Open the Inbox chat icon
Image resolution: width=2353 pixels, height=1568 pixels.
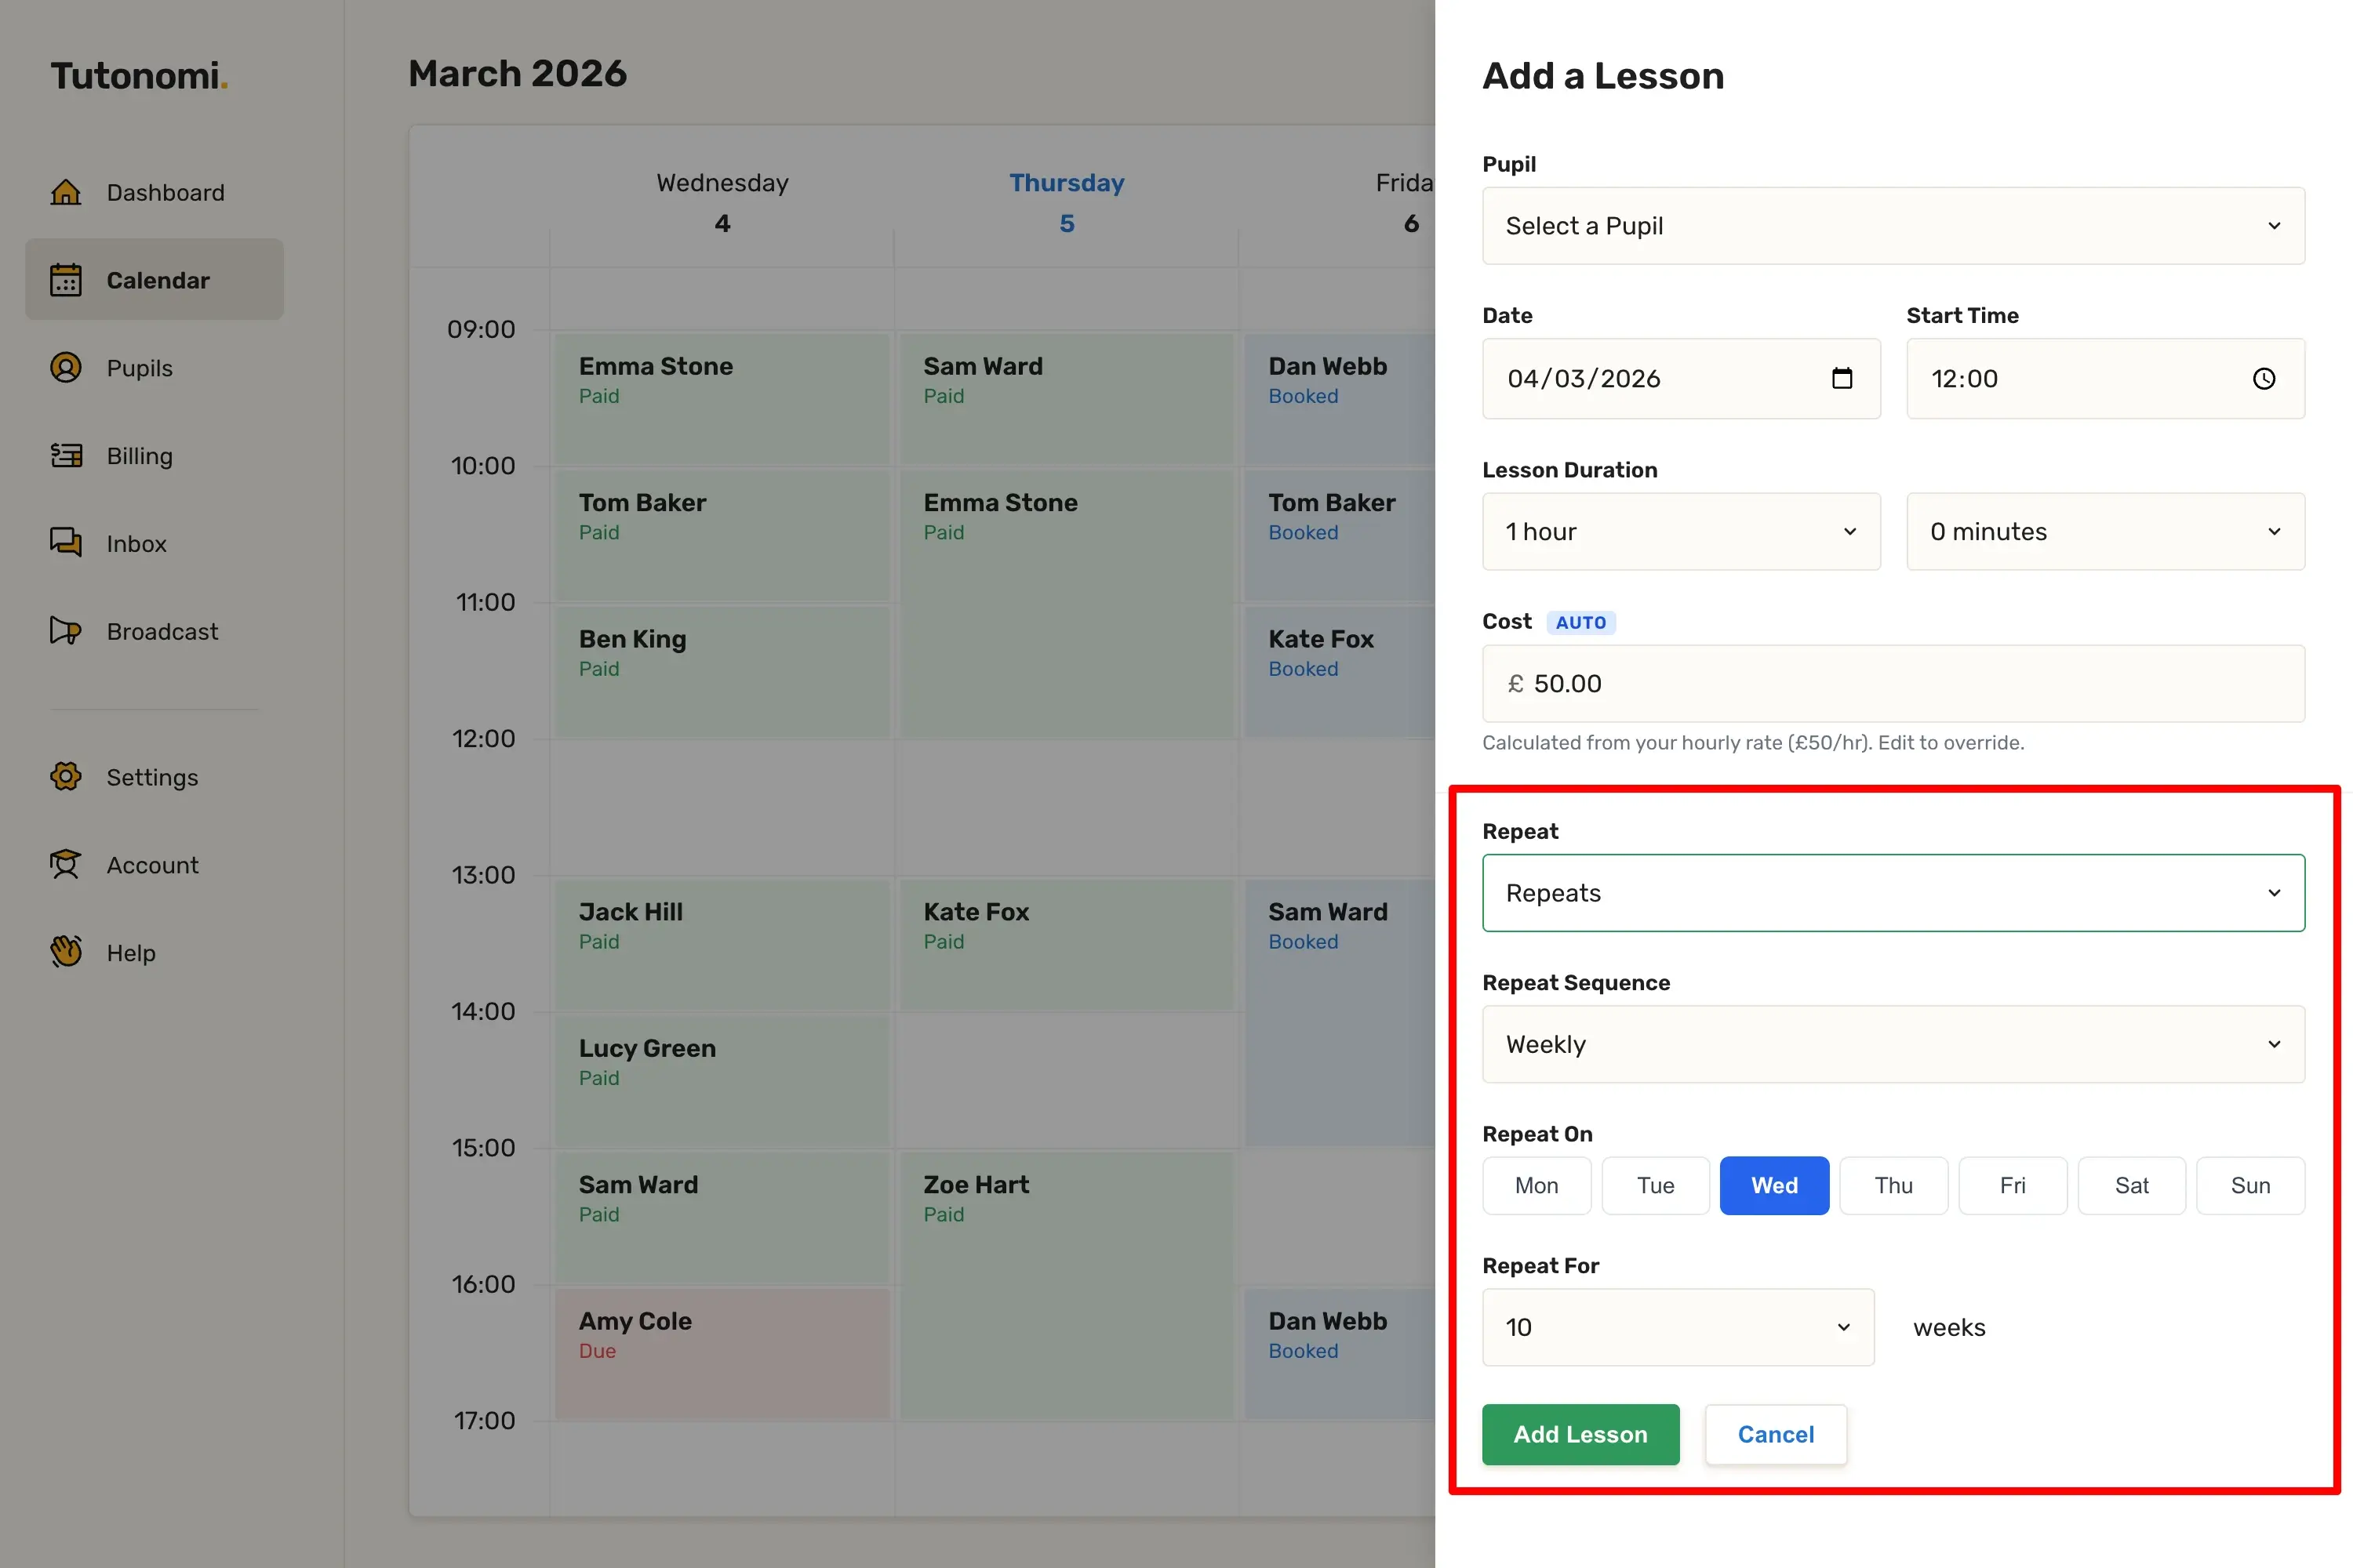point(66,543)
